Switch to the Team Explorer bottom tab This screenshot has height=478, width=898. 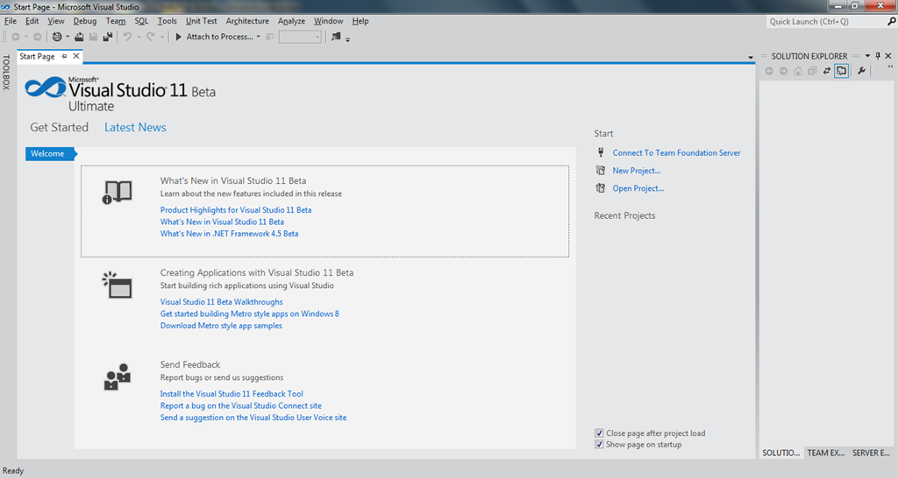click(x=826, y=453)
